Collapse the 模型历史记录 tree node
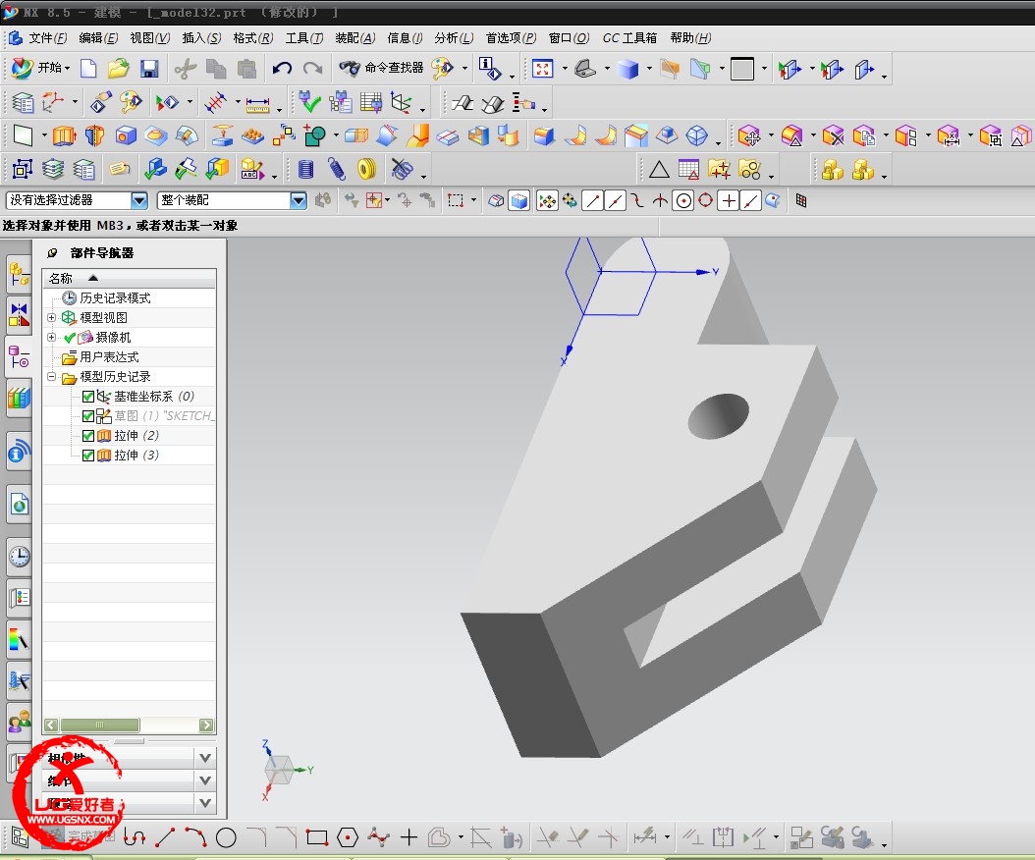The width and height of the screenshot is (1035, 860). [51, 377]
